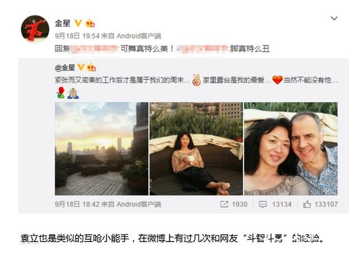This screenshot has width=364, height=254.
Task: Open the @金星 mention in the quoted post
Action: [x=65, y=68]
